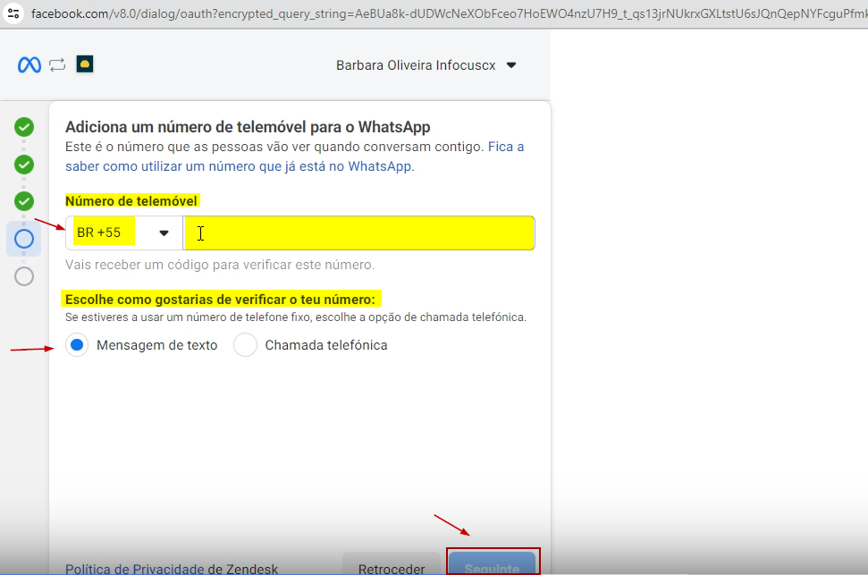Focus the phone number input field
This screenshot has width=868, height=575.
pos(359,233)
